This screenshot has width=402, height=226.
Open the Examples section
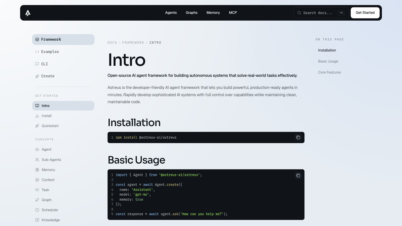[63, 52]
